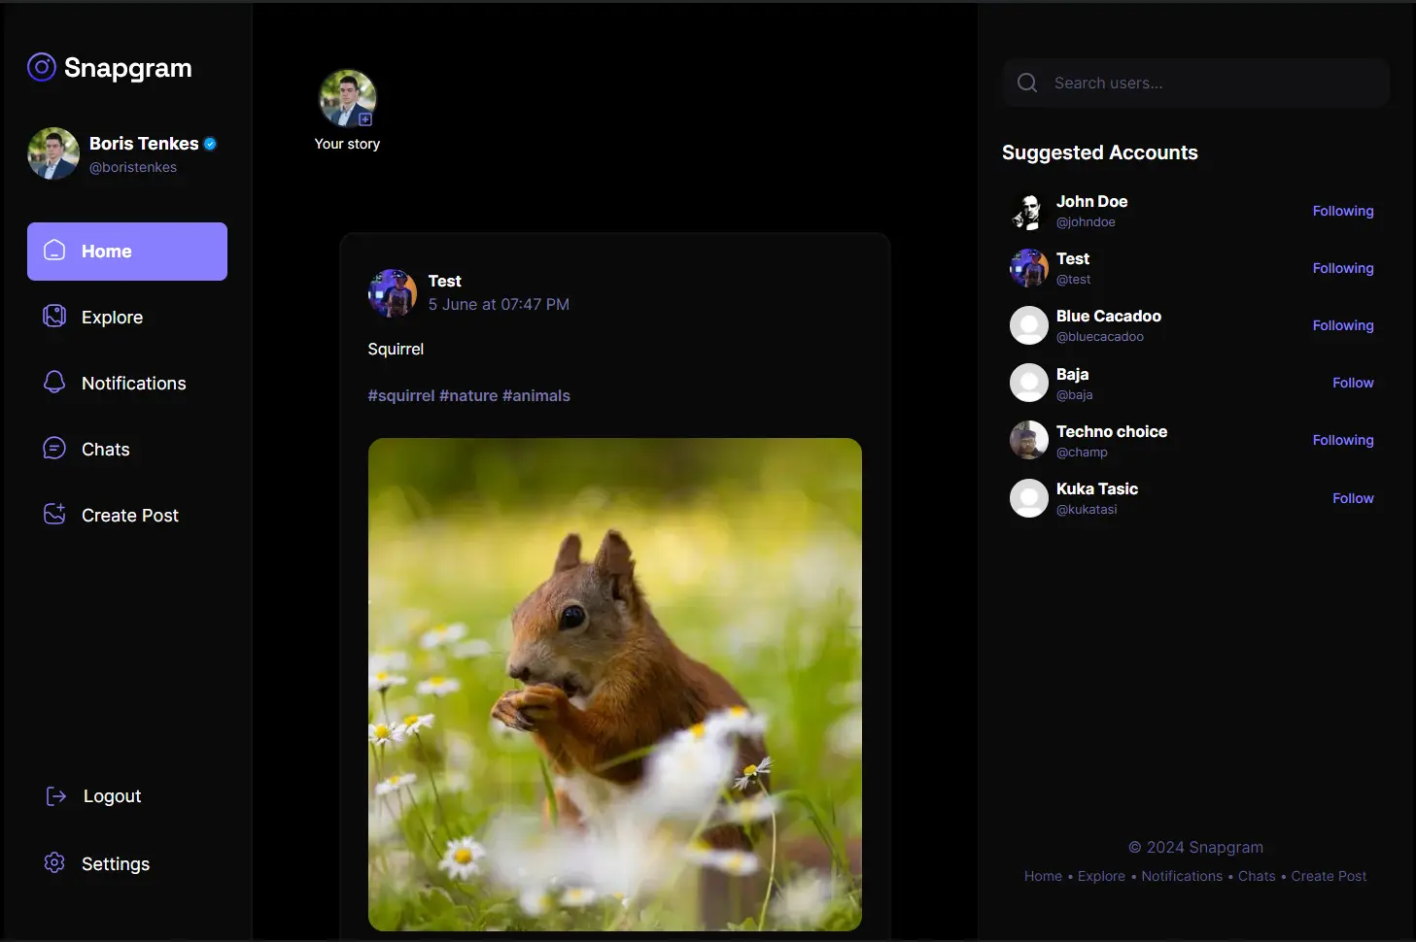Click the Snapgram logo icon
The width and height of the screenshot is (1416, 942).
(x=41, y=67)
